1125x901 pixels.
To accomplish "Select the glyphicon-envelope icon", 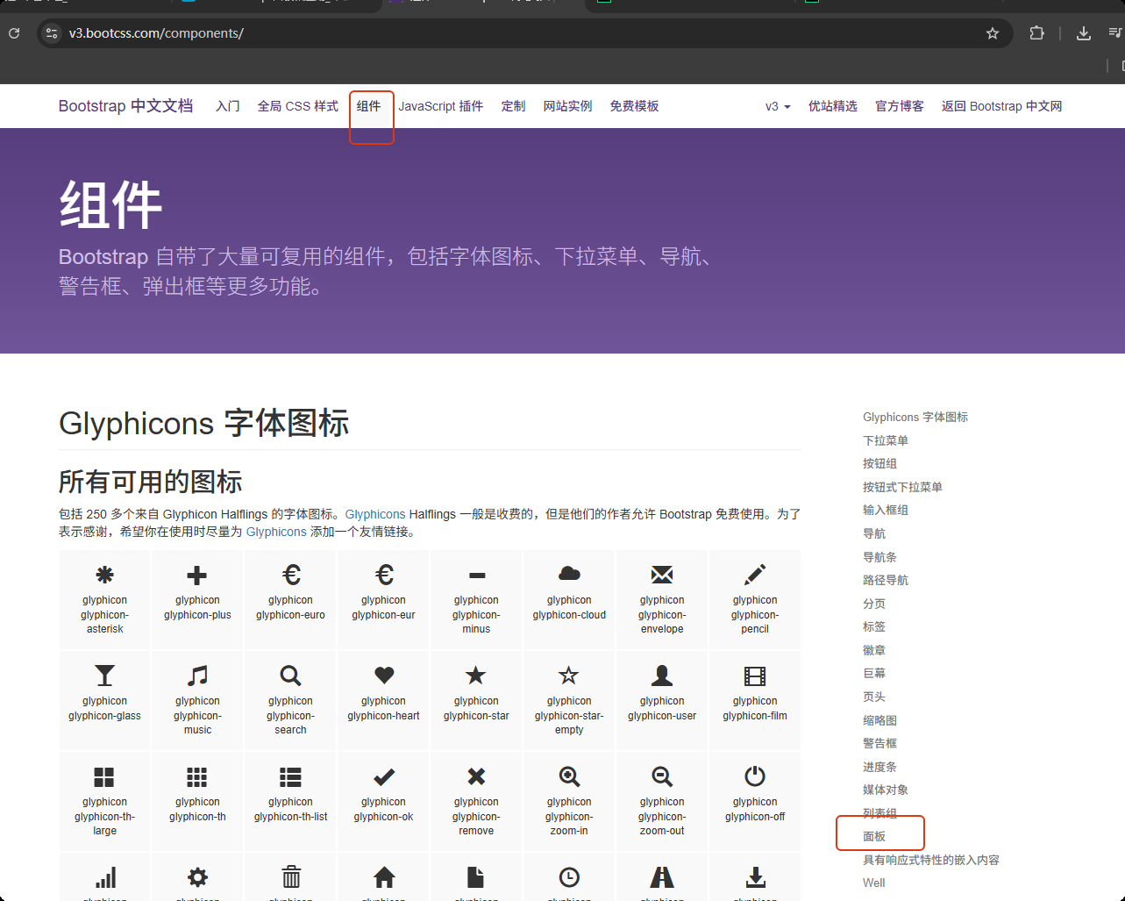I will click(x=662, y=575).
